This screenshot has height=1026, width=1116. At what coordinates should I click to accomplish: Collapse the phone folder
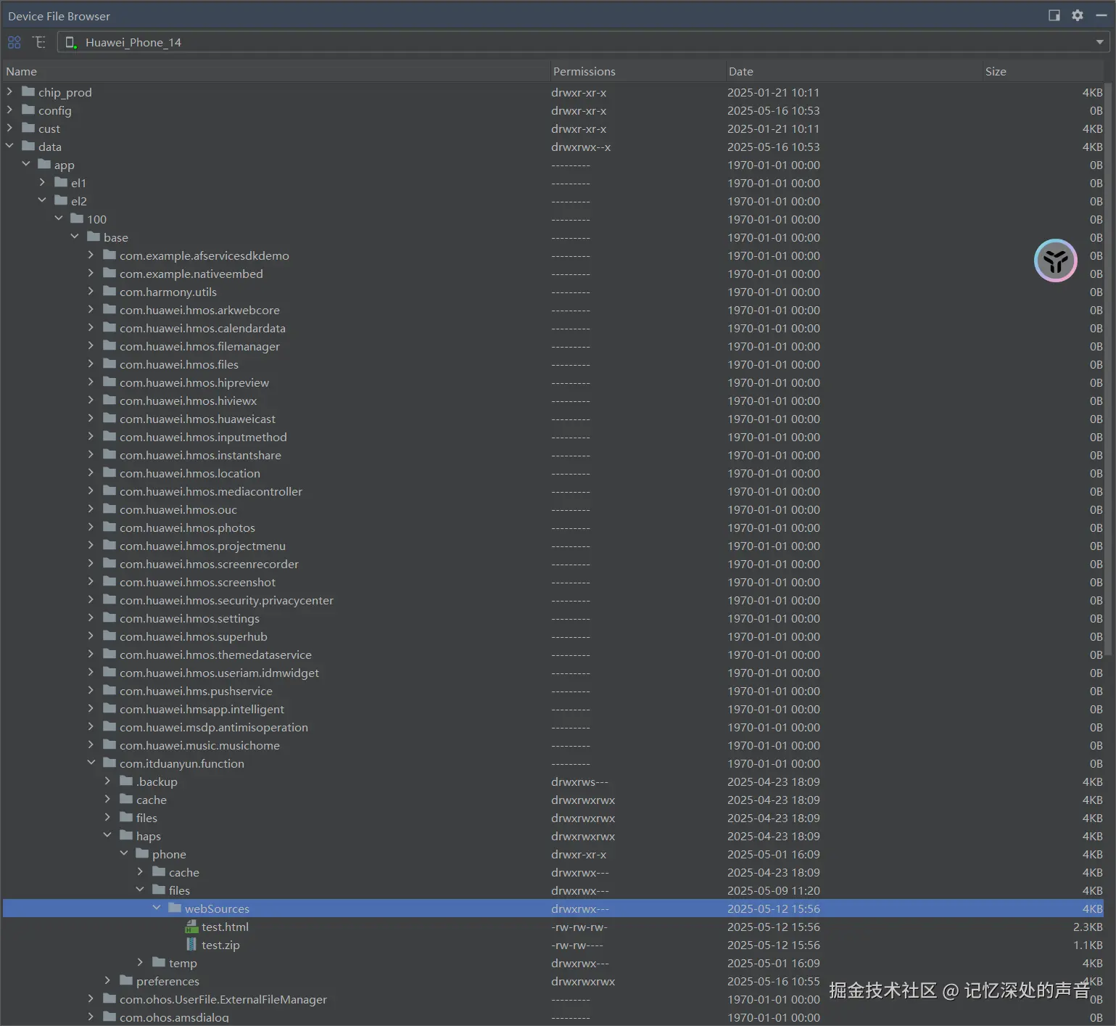click(x=124, y=853)
